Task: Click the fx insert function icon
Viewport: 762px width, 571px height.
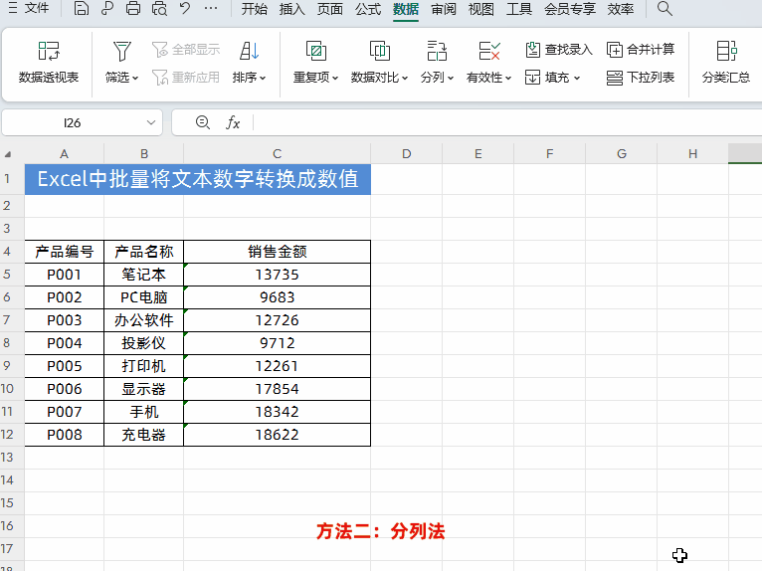Action: [x=233, y=122]
